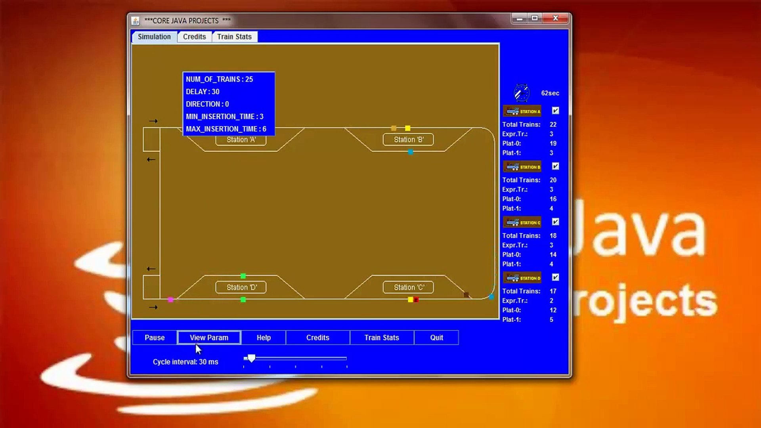Open the Credits tab at top
This screenshot has height=428, width=761.
[x=194, y=37]
